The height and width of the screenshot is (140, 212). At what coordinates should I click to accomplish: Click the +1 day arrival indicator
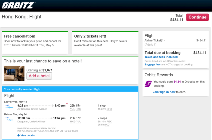(x=67, y=104)
